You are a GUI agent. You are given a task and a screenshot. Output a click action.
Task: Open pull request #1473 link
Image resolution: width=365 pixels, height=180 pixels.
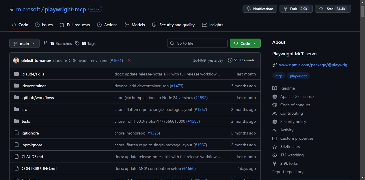point(176,86)
